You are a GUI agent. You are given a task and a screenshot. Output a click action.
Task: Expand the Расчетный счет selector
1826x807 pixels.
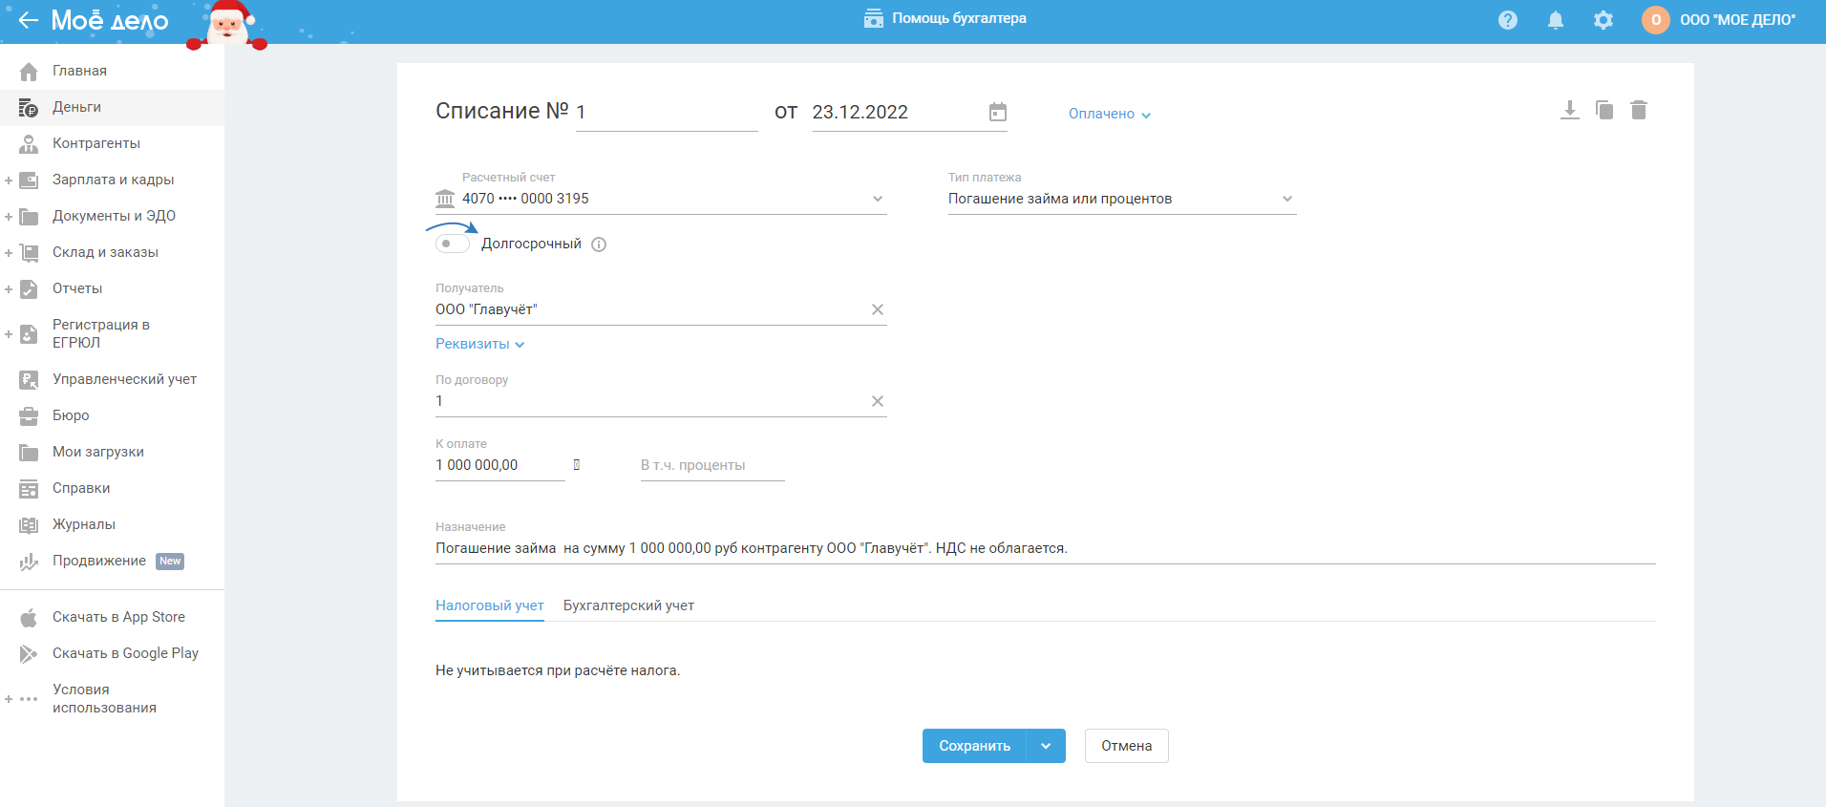pos(877,199)
